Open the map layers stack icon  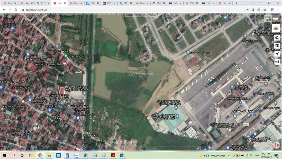(x=276, y=28)
